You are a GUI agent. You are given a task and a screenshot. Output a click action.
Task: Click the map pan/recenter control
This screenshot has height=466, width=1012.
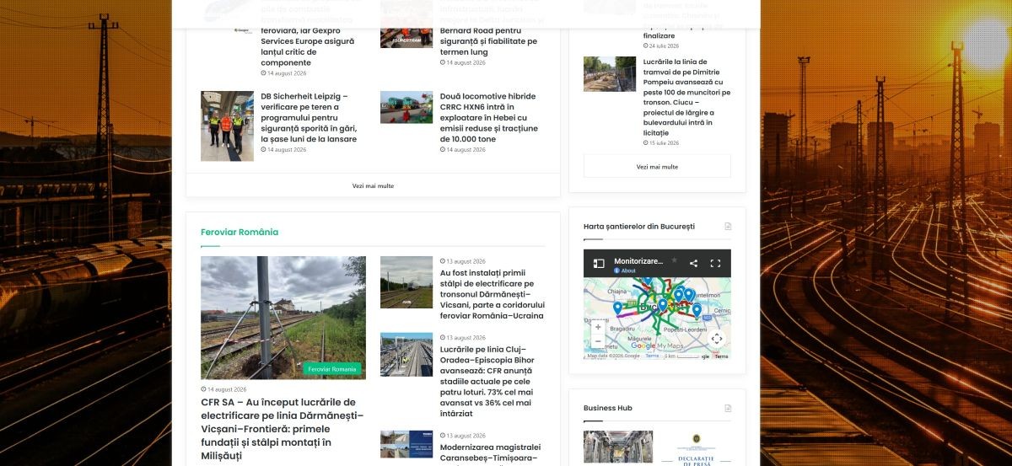point(717,339)
